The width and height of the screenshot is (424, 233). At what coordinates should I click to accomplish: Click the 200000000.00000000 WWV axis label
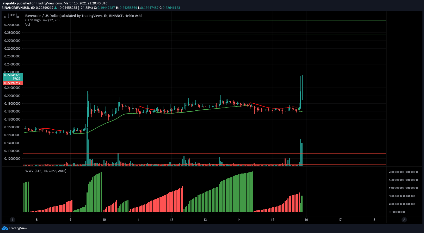(x=403, y=172)
